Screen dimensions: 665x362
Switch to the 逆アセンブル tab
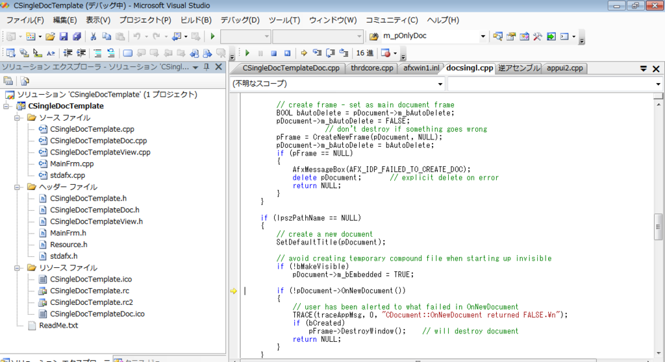coord(519,68)
